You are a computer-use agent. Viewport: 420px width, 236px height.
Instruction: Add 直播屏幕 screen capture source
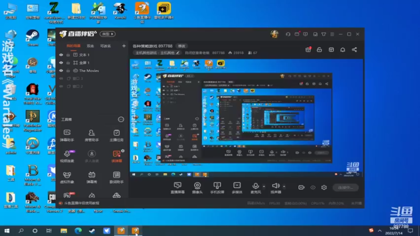point(177,188)
